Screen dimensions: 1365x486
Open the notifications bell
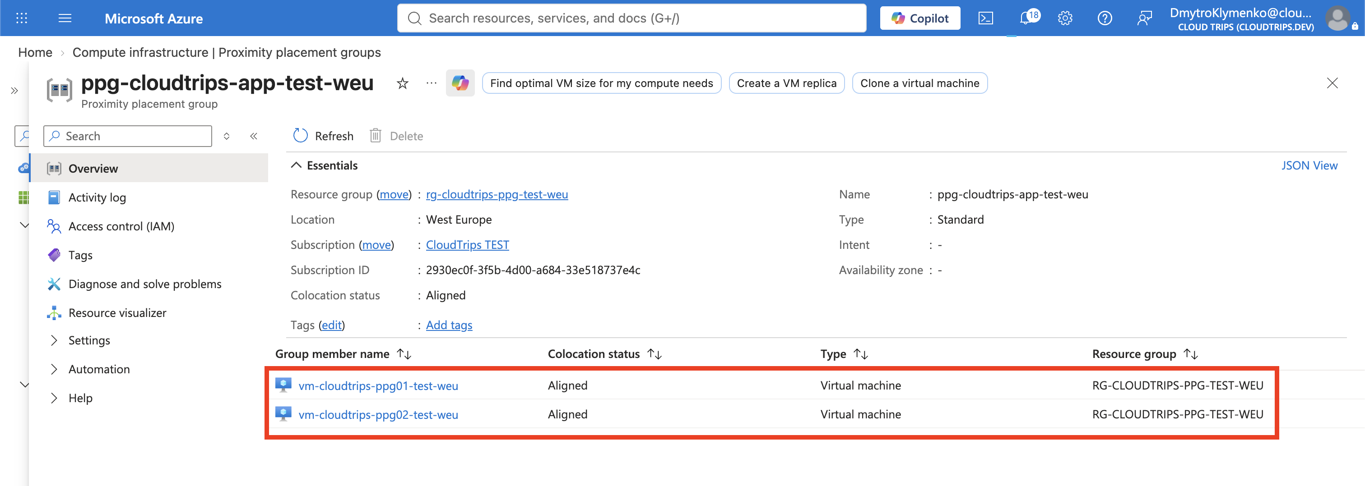(1026, 18)
